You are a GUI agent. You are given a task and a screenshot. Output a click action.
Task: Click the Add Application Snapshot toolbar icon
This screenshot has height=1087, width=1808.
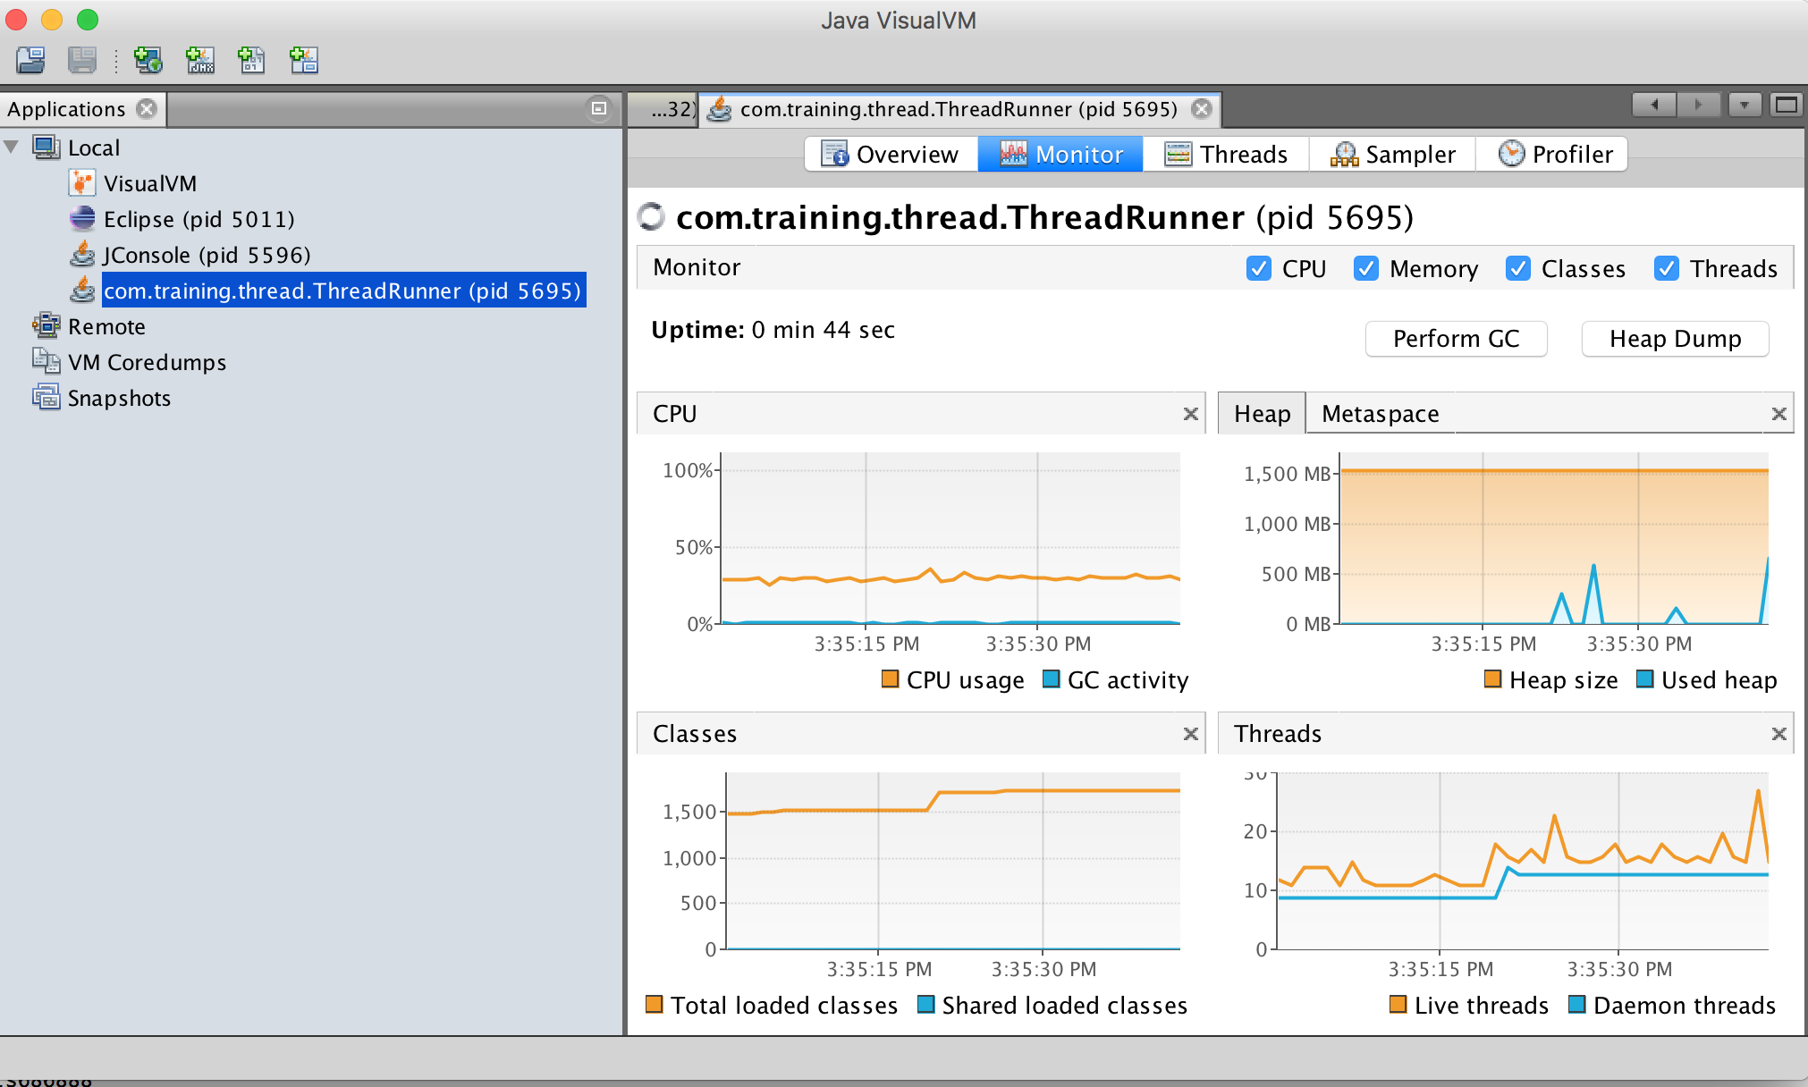point(304,60)
